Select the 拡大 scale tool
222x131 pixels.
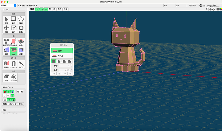point(14,29)
